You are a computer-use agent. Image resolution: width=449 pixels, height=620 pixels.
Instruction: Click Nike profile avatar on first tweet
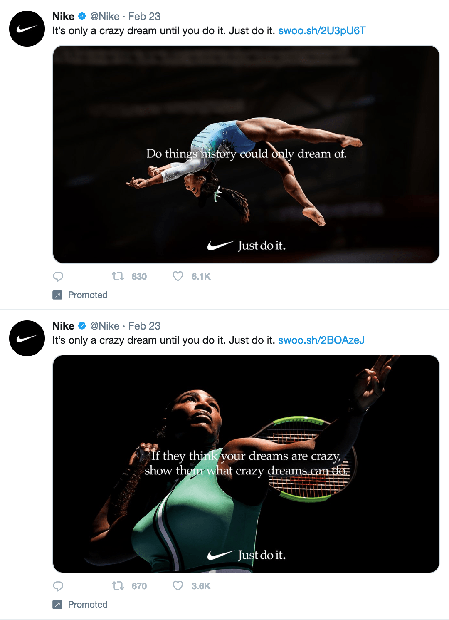(27, 29)
